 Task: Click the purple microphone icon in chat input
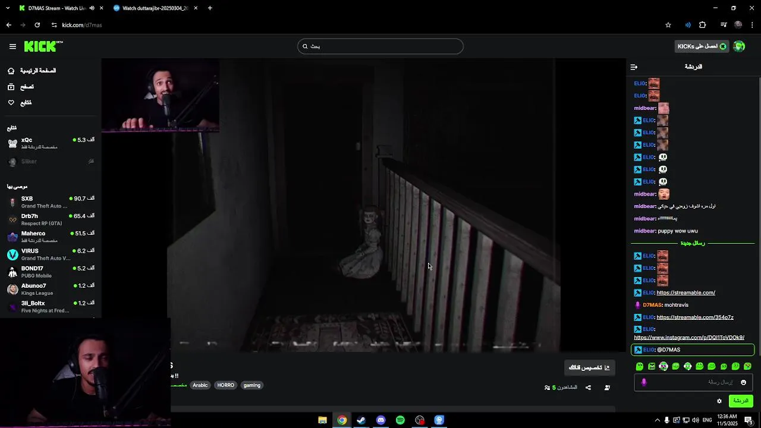pos(643,382)
